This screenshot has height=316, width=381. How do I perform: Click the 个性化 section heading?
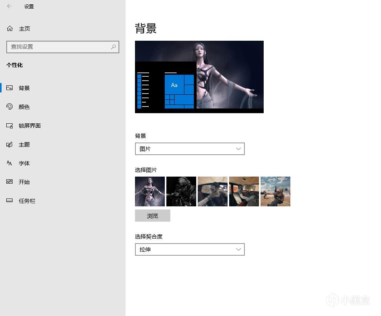point(15,65)
